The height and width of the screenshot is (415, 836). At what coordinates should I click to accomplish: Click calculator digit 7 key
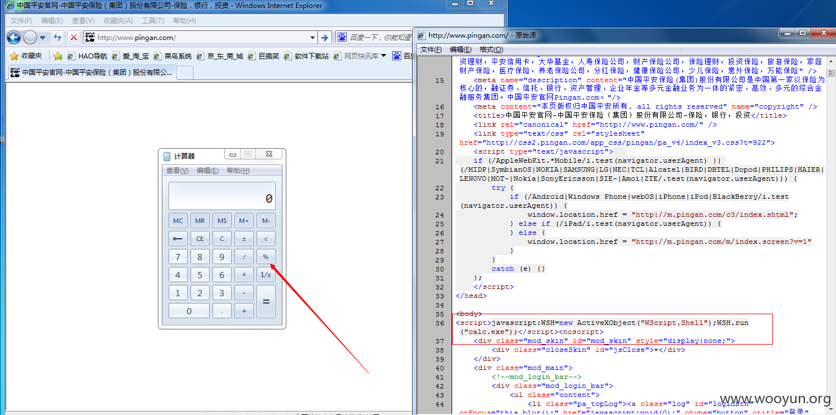178,257
